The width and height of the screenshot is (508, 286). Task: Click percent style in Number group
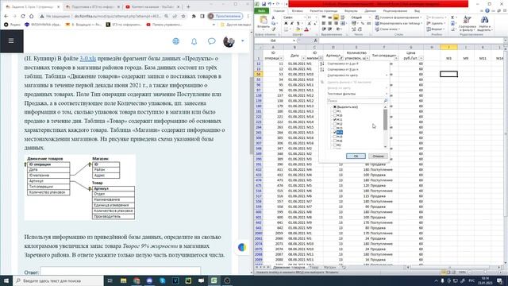click(x=363, y=23)
